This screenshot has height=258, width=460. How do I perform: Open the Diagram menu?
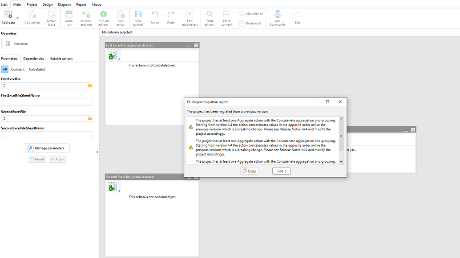coord(64,4)
